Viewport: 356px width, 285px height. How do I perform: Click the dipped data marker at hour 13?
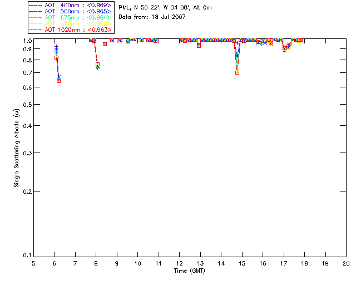pyautogui.click(x=199, y=46)
